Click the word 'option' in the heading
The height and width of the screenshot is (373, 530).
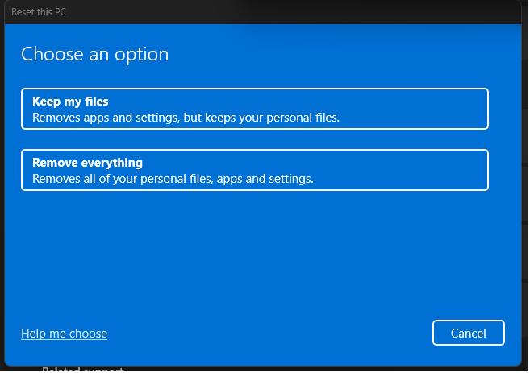coord(143,55)
